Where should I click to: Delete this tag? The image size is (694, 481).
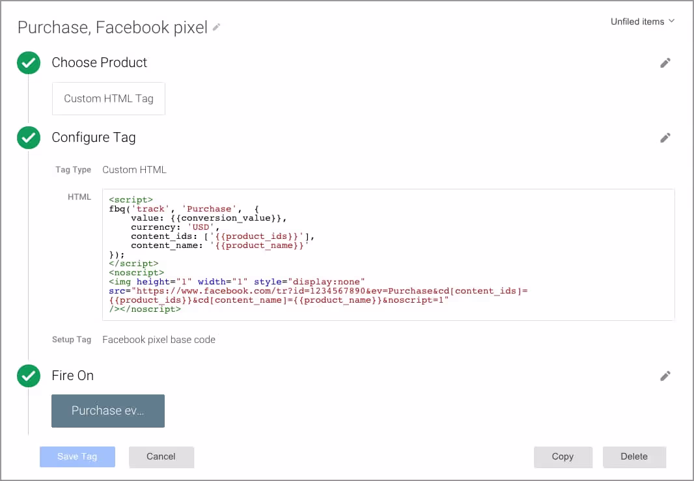click(634, 457)
